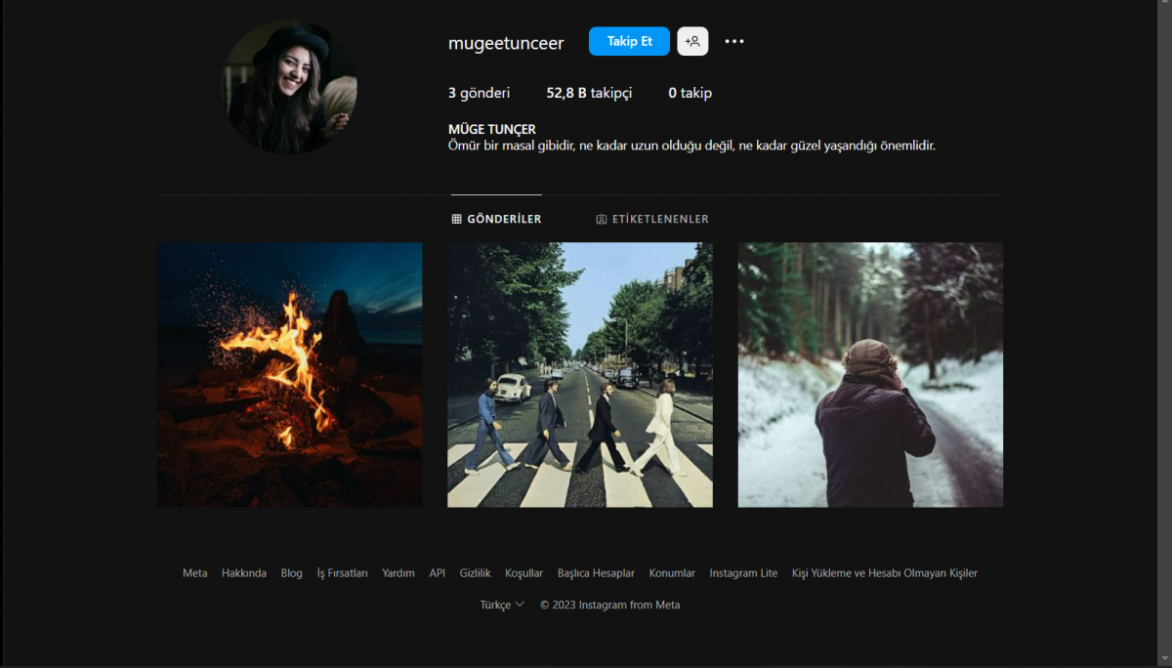This screenshot has height=668, width=1172.
Task: View the 52,8 B takipçi list
Action: [x=589, y=93]
